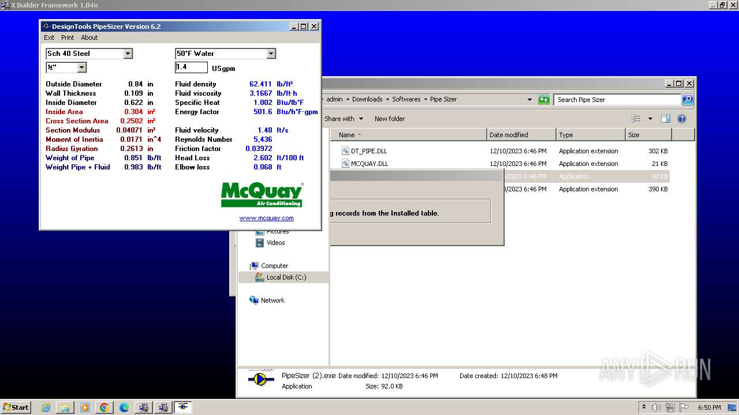Viewport: 739px width, 415px height.
Task: Click the Energy factor value 501.6
Action: pos(263,112)
